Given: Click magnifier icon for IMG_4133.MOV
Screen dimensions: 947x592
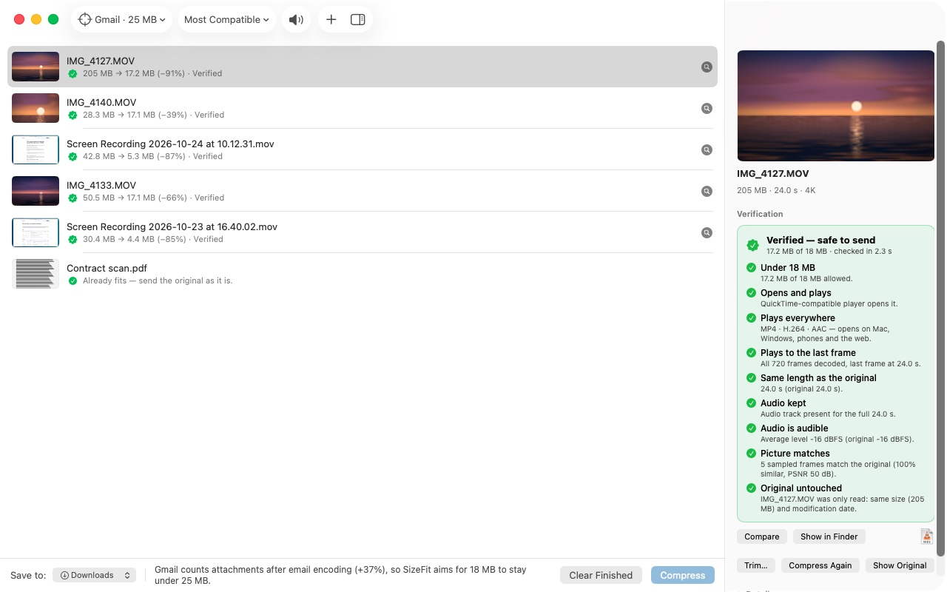Looking at the screenshot, I should 707,192.
